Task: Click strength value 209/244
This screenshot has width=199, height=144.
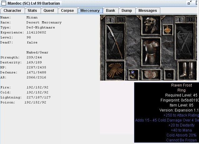Action: (34, 57)
